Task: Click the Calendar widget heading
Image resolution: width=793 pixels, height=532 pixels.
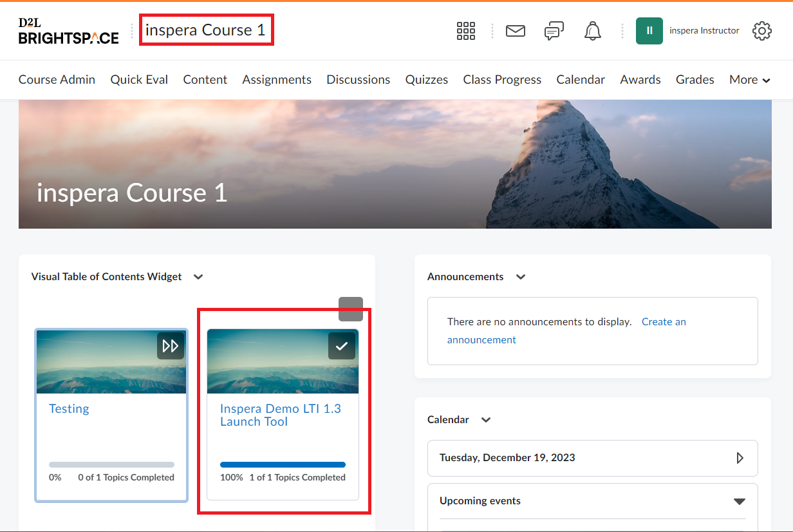Action: (448, 420)
